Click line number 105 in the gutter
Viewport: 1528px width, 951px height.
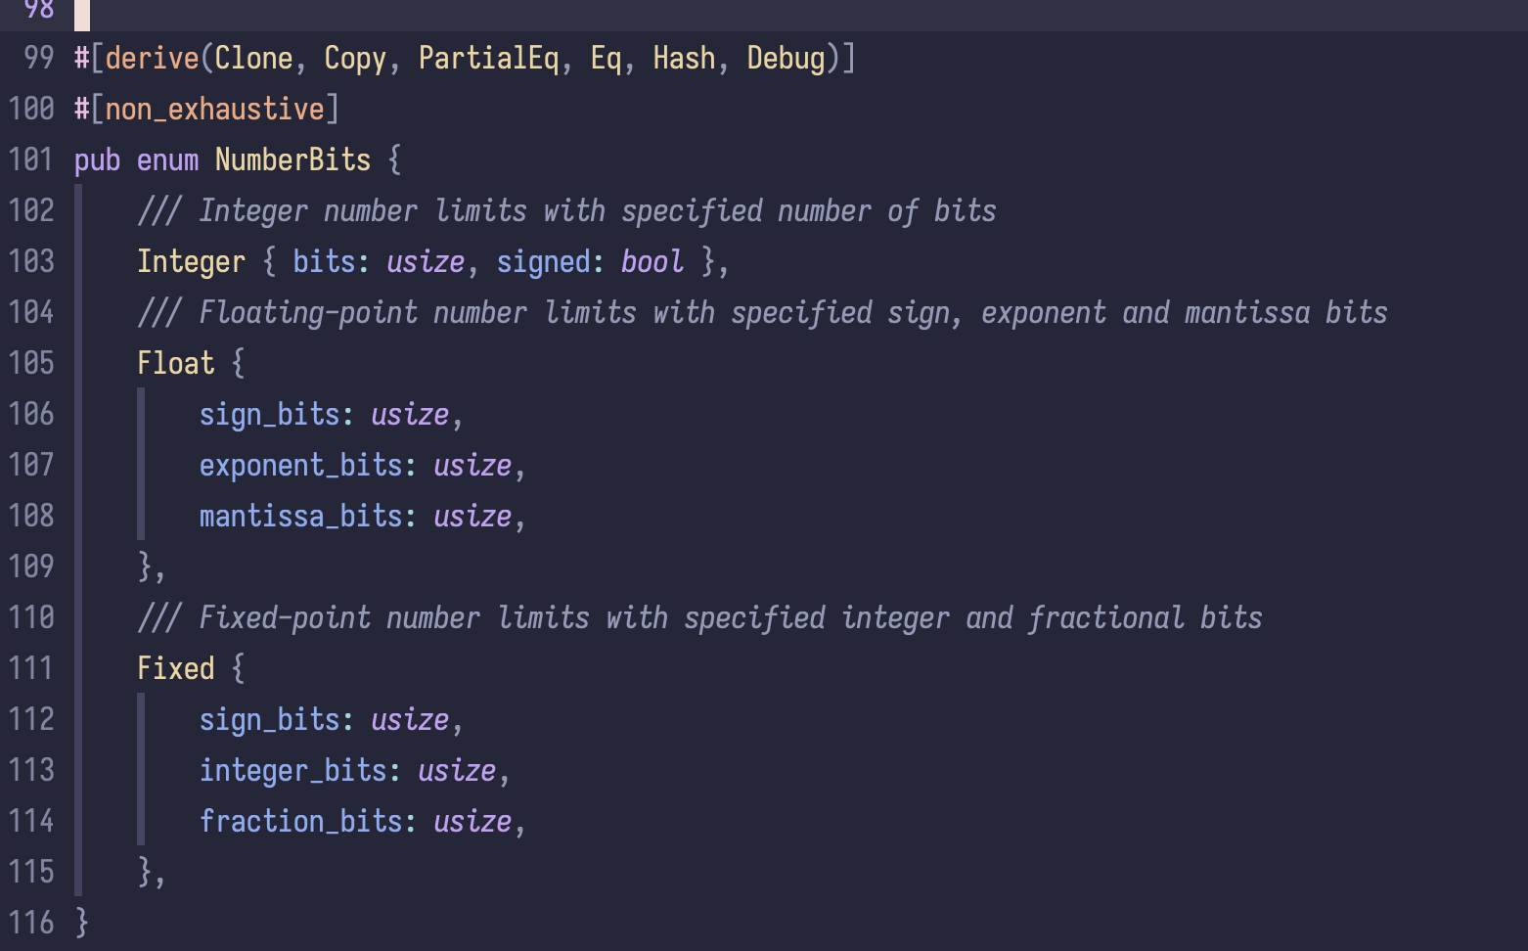tap(31, 364)
